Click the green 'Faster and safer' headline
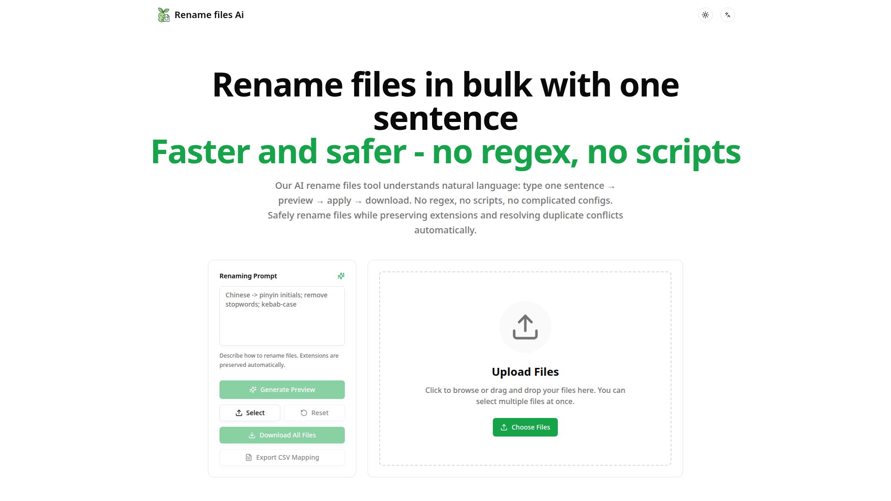Viewport: 891px width, 501px height. click(x=445, y=152)
